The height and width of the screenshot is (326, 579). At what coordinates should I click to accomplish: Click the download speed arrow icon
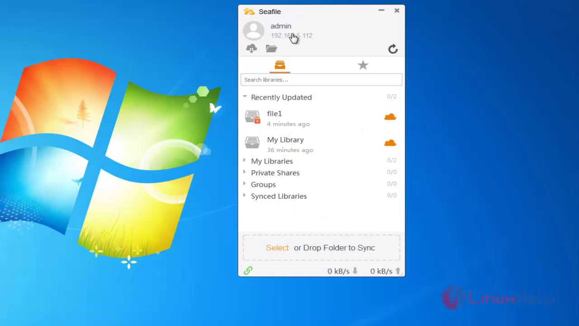point(355,271)
